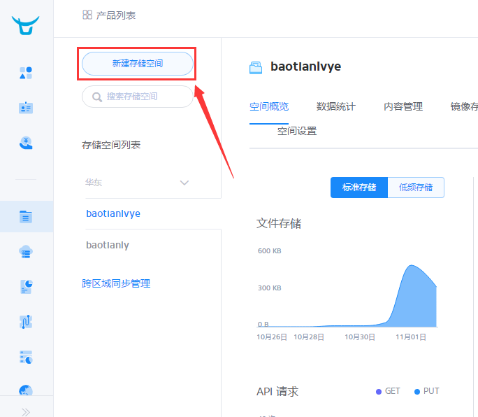
Task: Click the 11月01日 axis label
Action: click(411, 337)
